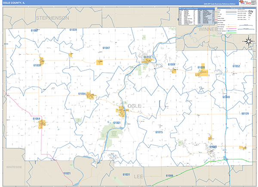Click ZIP code 61061 label
258x187 pixels.
(117, 123)
